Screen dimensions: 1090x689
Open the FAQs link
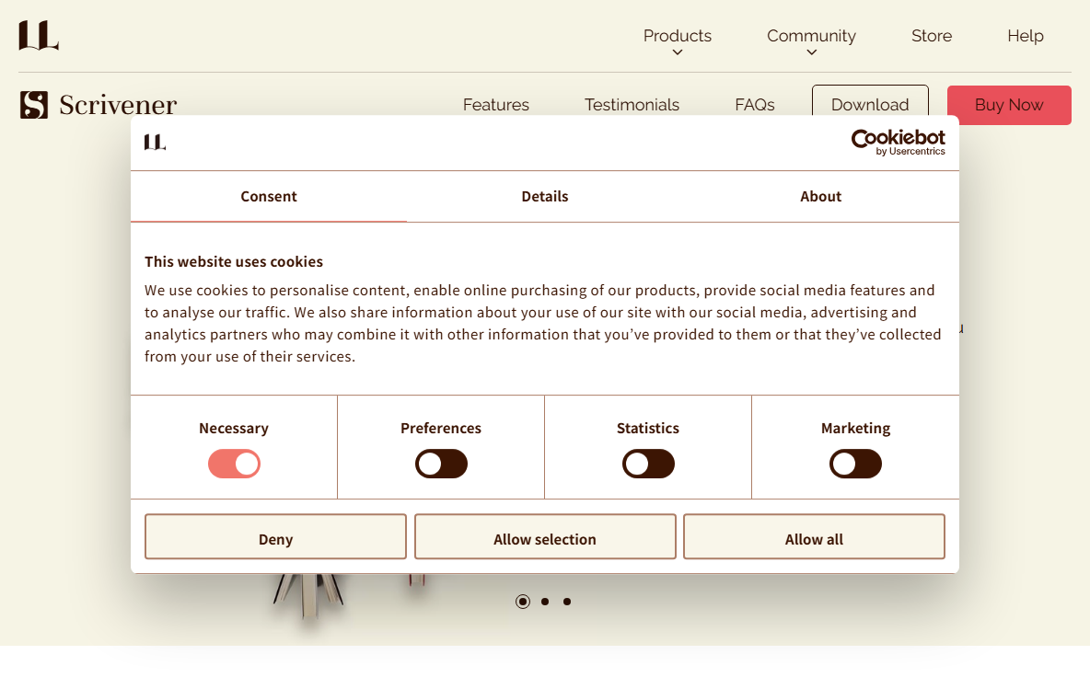pos(755,105)
